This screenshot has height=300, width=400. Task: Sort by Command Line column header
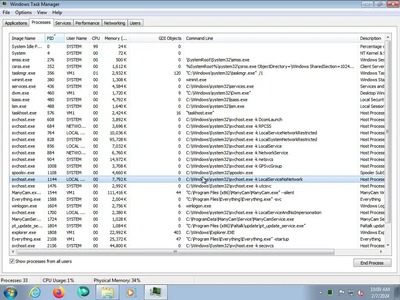(x=271, y=38)
